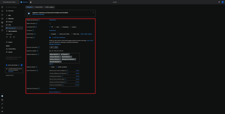Open info icon beside Protocol Vulnerabilities
225x114 pixels.
pyautogui.click(x=63, y=85)
